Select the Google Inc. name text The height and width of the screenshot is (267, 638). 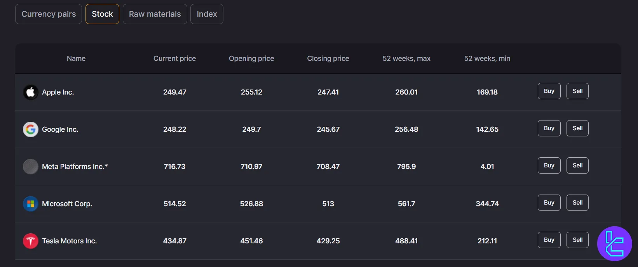tap(60, 129)
